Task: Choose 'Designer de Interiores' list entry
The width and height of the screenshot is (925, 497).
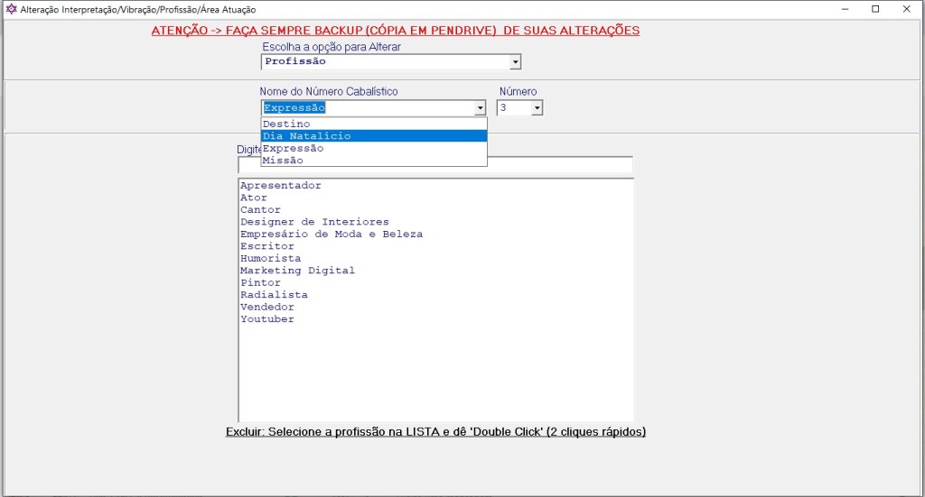Action: (314, 222)
